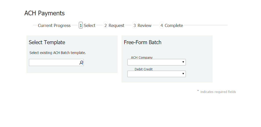Go to the Select step label
Image resolution: width=261 pixels, height=127 pixels.
(90, 25)
